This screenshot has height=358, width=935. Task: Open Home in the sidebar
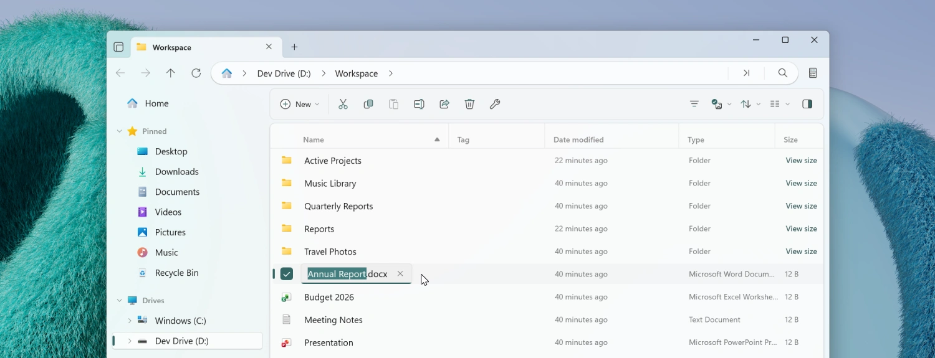[x=187, y=103]
